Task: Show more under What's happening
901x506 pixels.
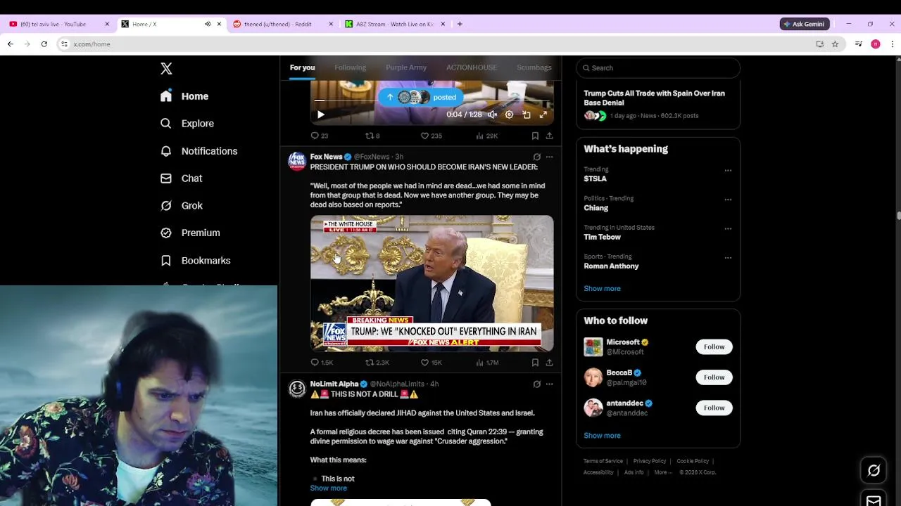Action: click(x=602, y=288)
